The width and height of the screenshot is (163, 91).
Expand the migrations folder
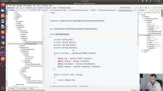tap(13, 16)
